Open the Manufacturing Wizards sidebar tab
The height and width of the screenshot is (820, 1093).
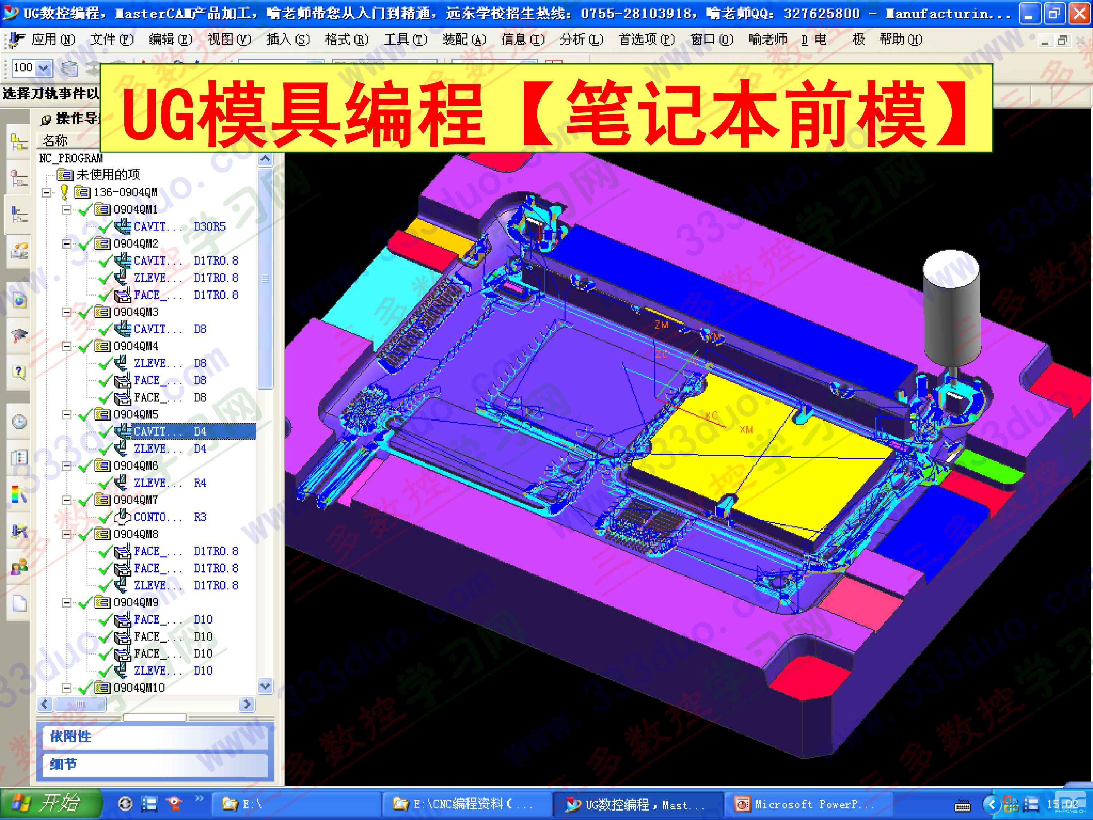[x=19, y=531]
